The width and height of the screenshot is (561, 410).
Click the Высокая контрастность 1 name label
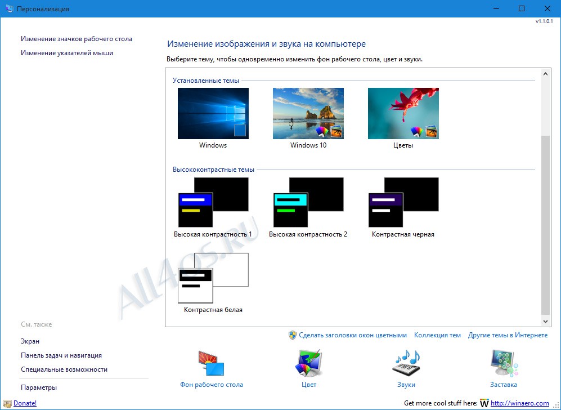point(213,234)
